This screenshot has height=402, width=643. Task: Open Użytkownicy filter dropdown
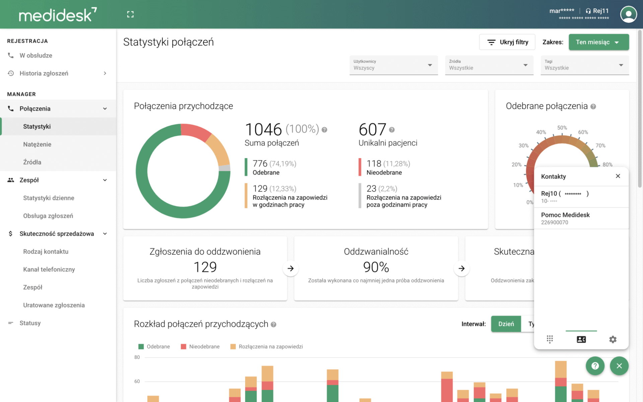(394, 65)
